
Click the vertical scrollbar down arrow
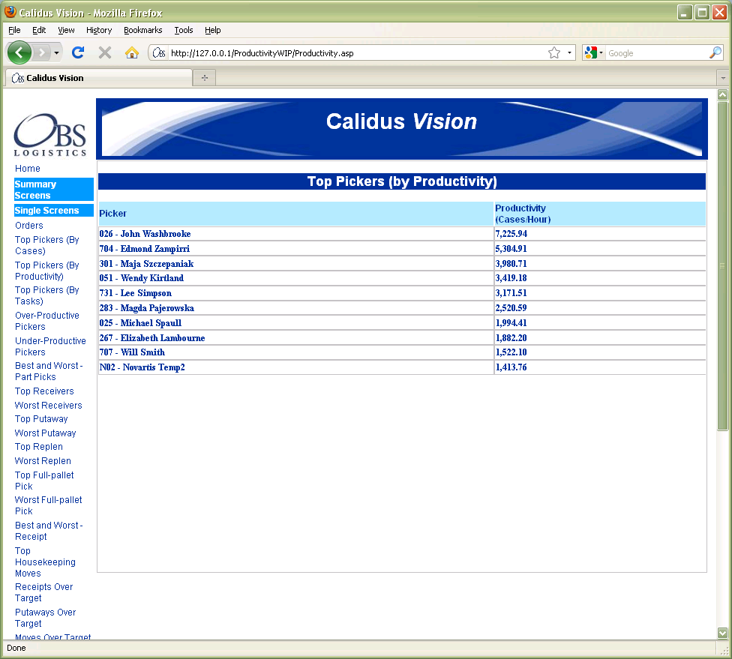pos(723,634)
